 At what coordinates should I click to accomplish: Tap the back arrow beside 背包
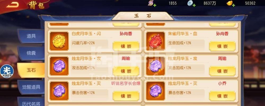[13, 5]
